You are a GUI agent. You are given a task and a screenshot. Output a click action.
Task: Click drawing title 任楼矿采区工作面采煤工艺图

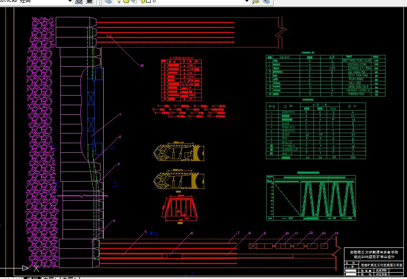pos(381,265)
